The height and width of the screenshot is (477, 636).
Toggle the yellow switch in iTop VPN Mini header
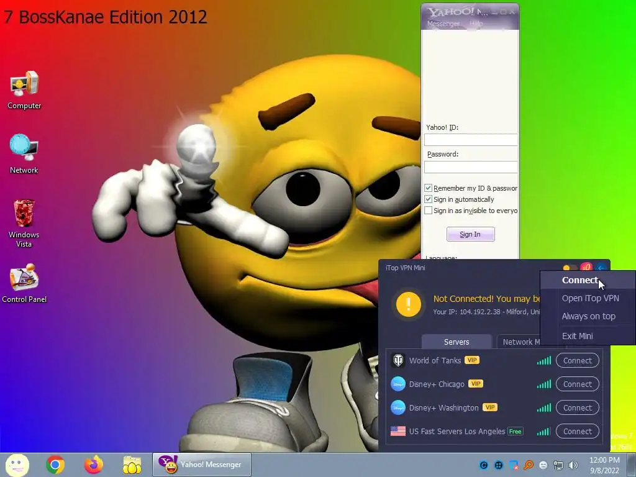[x=570, y=268]
